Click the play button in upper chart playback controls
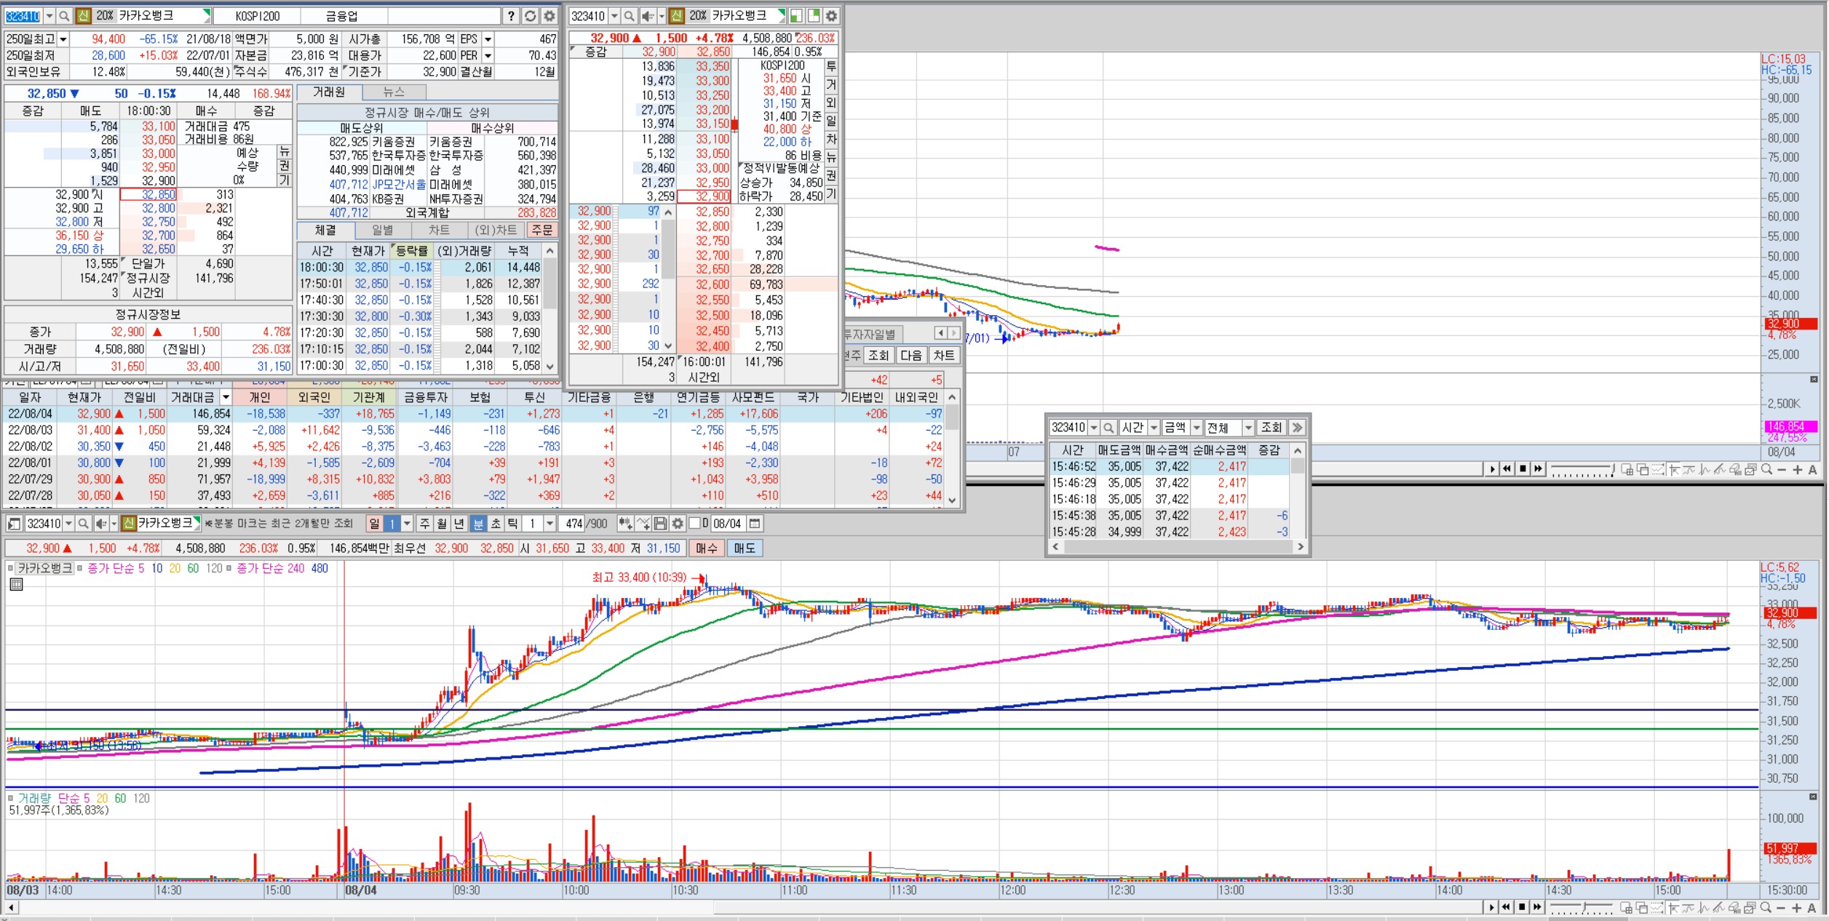Viewport: 1829px width, 921px height. [x=1492, y=469]
